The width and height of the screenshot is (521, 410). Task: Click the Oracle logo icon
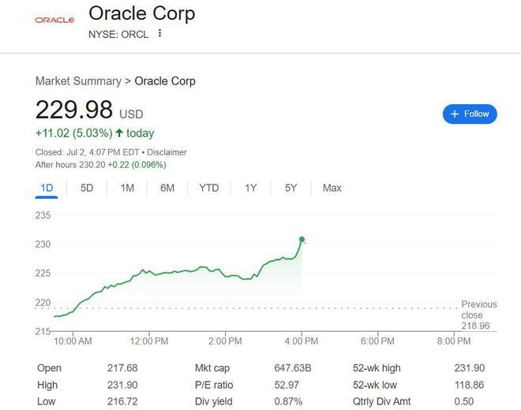point(54,20)
